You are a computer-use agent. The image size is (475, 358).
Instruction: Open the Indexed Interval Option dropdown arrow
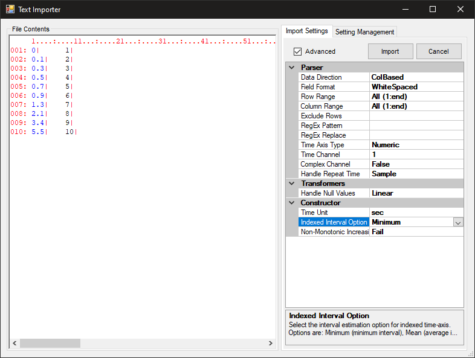click(458, 222)
